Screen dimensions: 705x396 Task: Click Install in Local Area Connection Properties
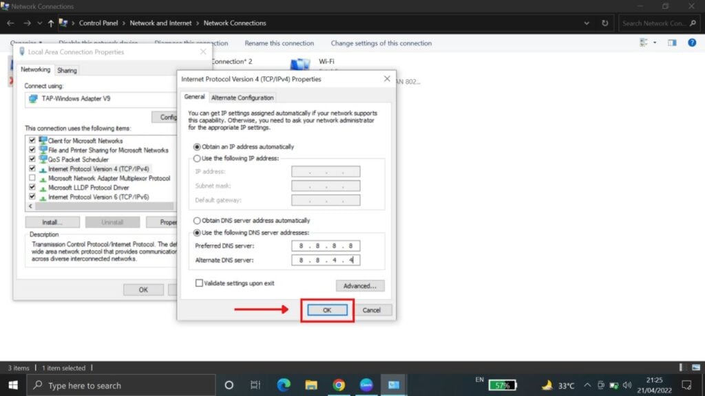[52, 222]
